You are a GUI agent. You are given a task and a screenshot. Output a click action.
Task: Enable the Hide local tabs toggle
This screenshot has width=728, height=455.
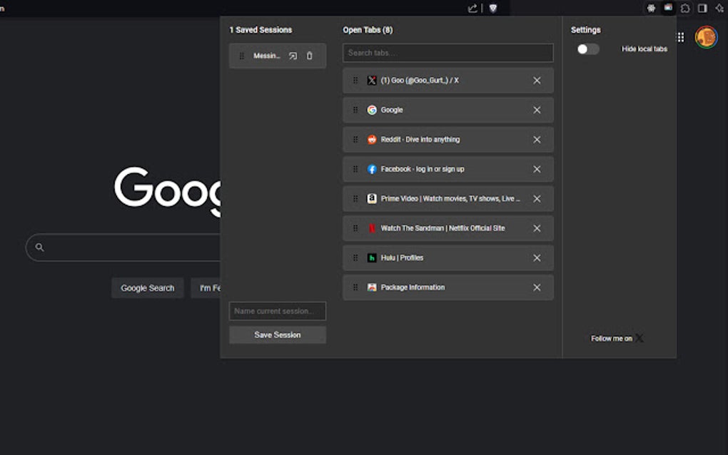pos(588,48)
